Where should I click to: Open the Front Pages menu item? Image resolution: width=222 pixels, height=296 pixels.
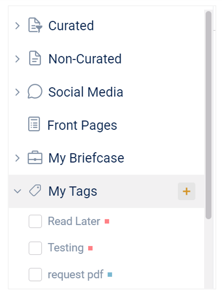106,125
